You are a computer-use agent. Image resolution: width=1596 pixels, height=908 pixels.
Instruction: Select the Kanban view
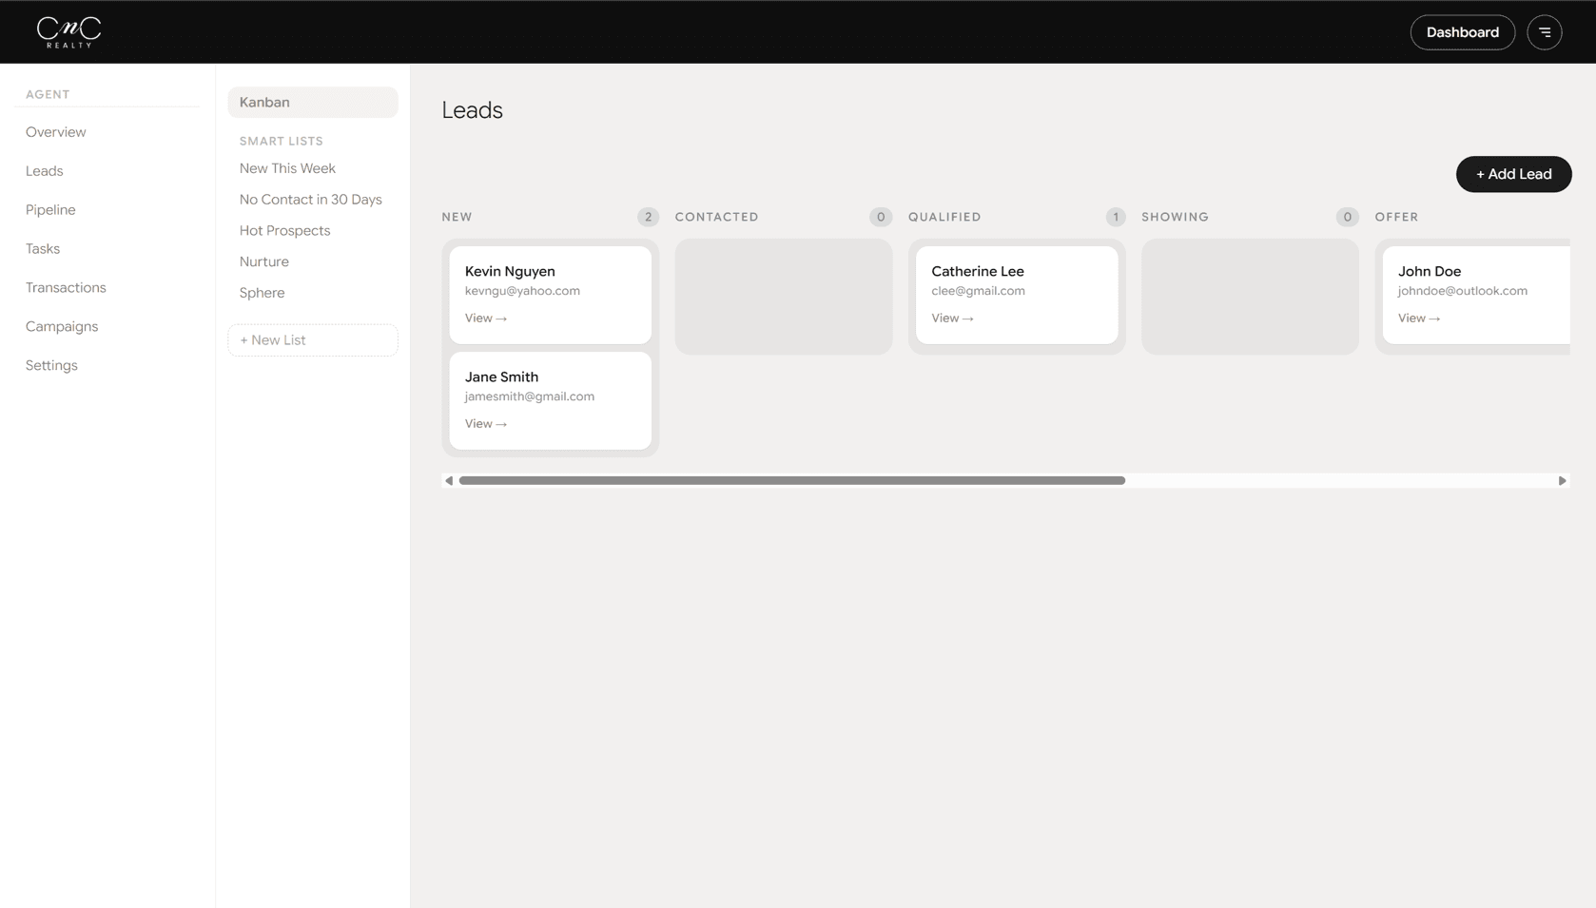coord(313,103)
